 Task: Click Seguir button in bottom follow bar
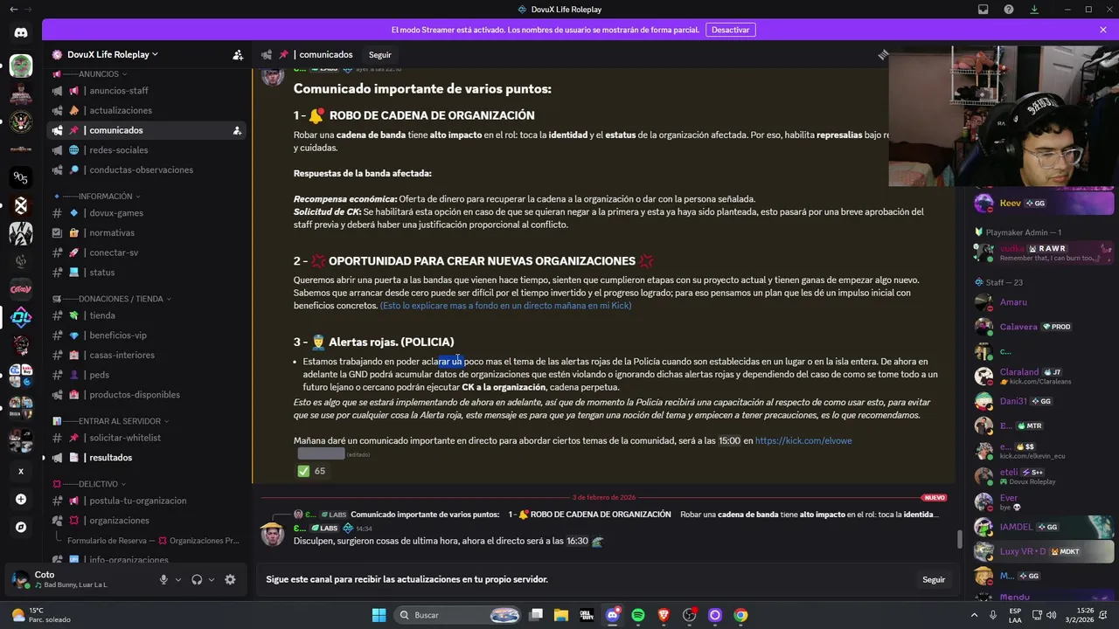click(934, 579)
